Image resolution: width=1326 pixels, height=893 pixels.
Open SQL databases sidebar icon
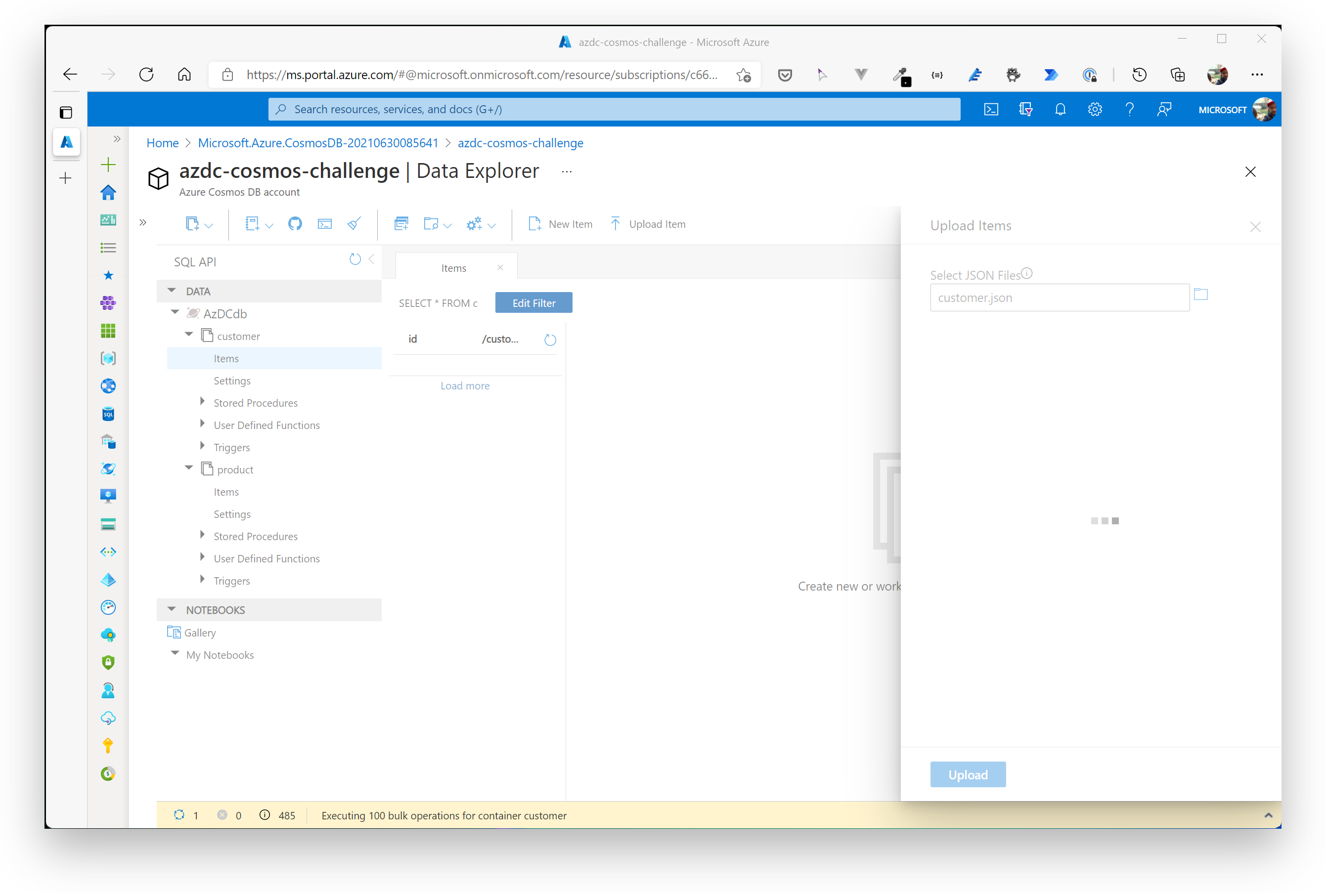tap(108, 414)
